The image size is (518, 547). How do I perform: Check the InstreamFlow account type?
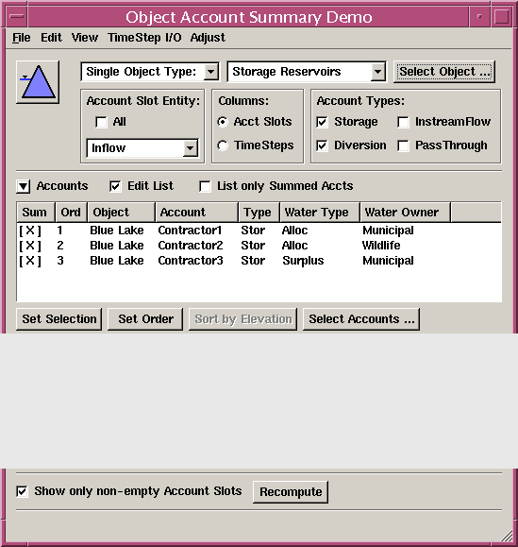tap(403, 122)
